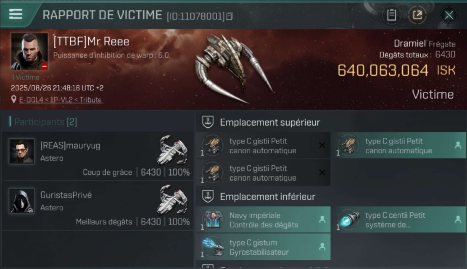Open Navy impériale Contrôle des dégâts item
Screen dimensions: 467x269
click(263, 220)
